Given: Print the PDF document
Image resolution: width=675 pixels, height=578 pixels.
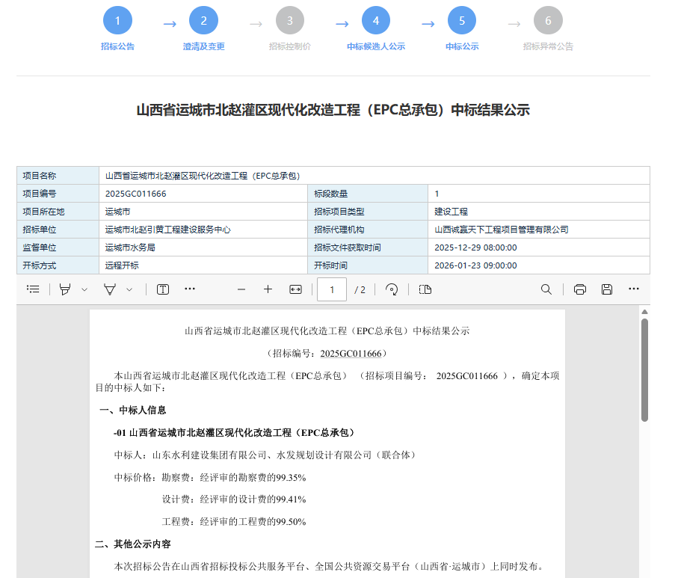Looking at the screenshot, I should [x=579, y=289].
